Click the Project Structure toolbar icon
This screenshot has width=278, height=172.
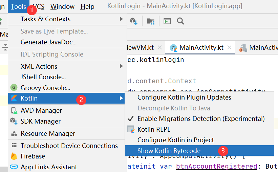[x=151, y=21]
